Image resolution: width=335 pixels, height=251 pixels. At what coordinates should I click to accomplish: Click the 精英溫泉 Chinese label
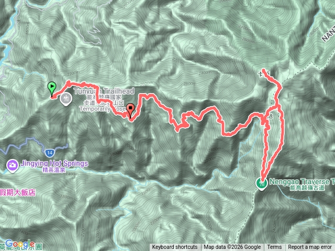[x=54, y=170]
